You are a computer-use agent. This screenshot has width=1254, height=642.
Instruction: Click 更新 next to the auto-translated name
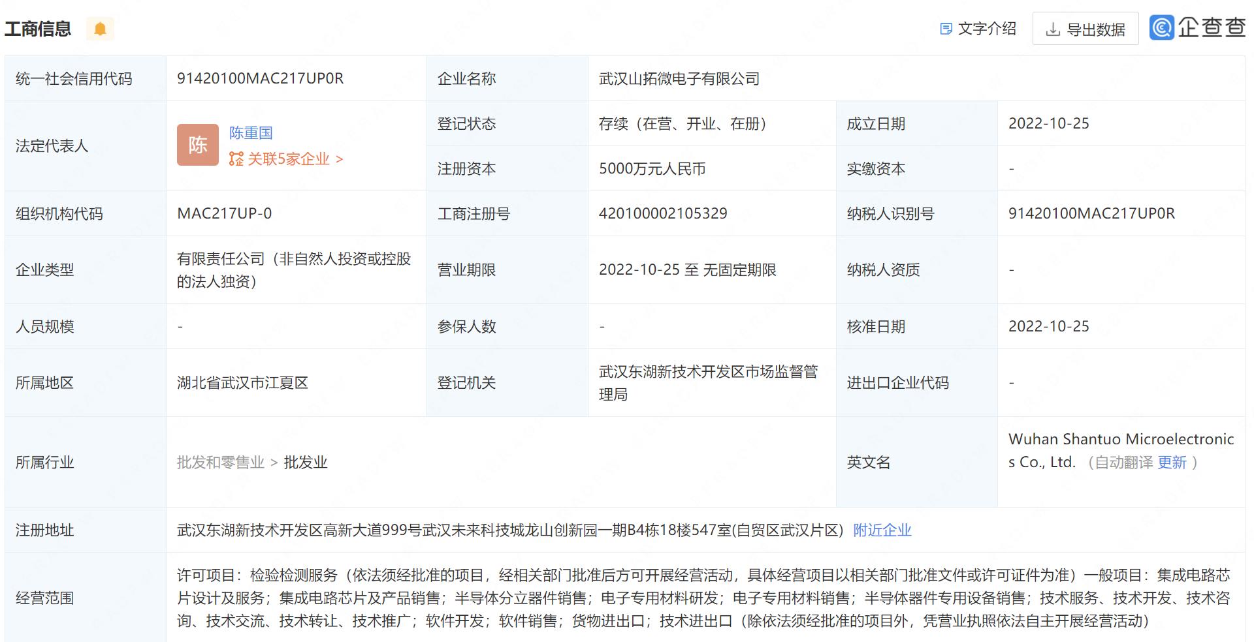point(1172,463)
